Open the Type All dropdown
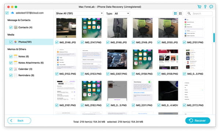This screenshot has height=132, width=220. pyautogui.click(x=122, y=14)
